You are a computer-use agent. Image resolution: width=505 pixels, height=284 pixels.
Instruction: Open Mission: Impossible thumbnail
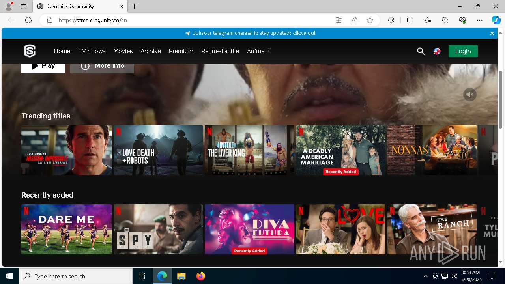click(66, 150)
